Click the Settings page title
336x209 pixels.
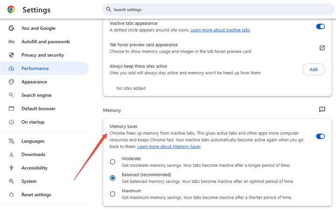(36, 10)
